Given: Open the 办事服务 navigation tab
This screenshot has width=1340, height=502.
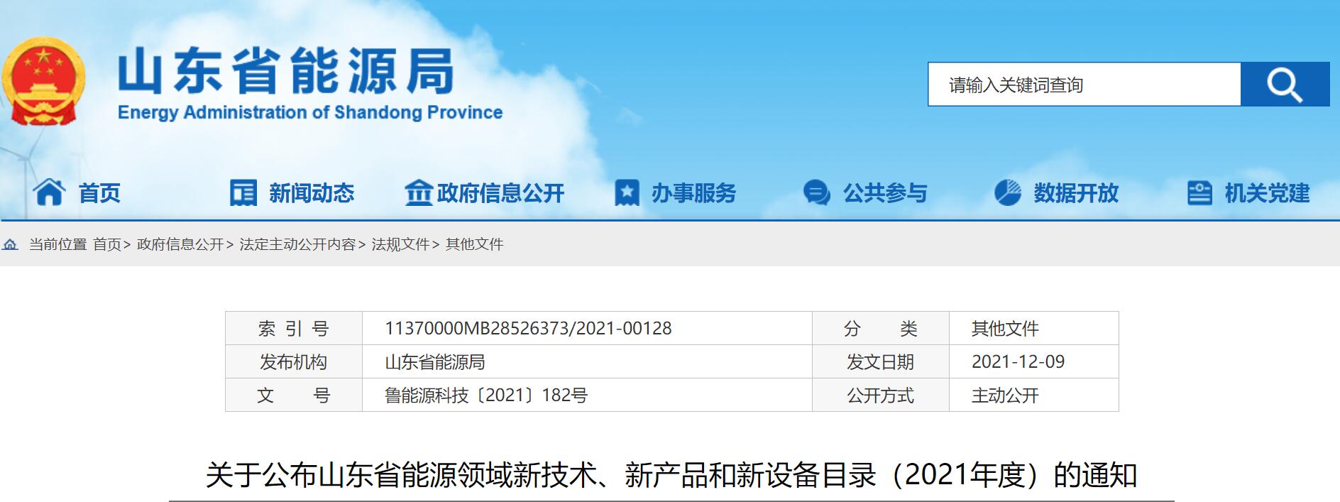Looking at the screenshot, I should pyautogui.click(x=693, y=192).
